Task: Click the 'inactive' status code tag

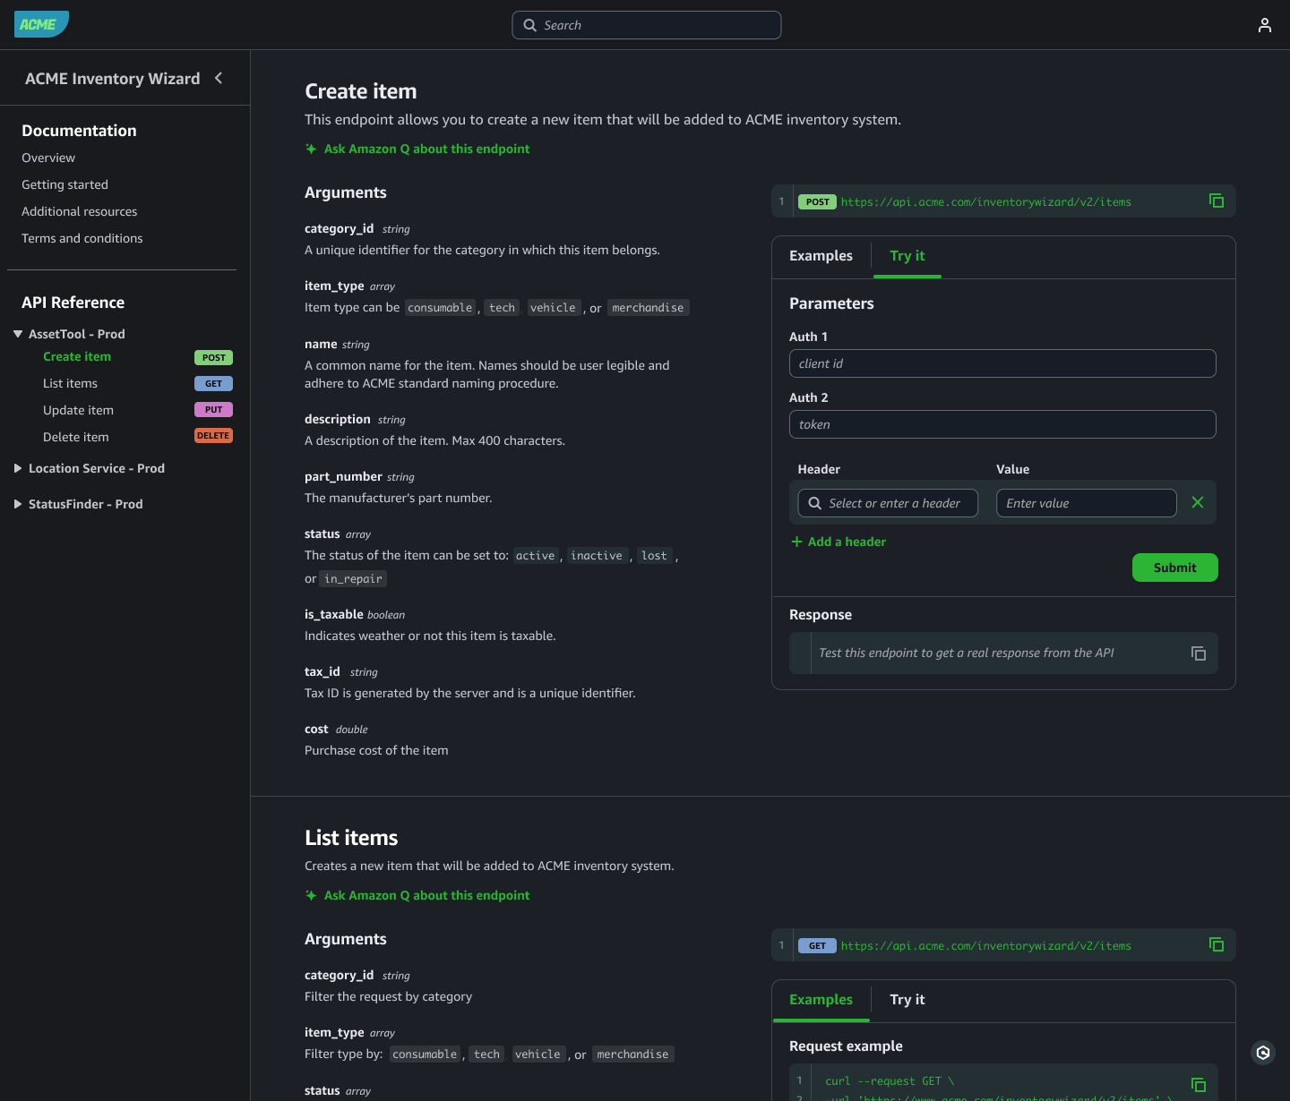Action: (596, 556)
